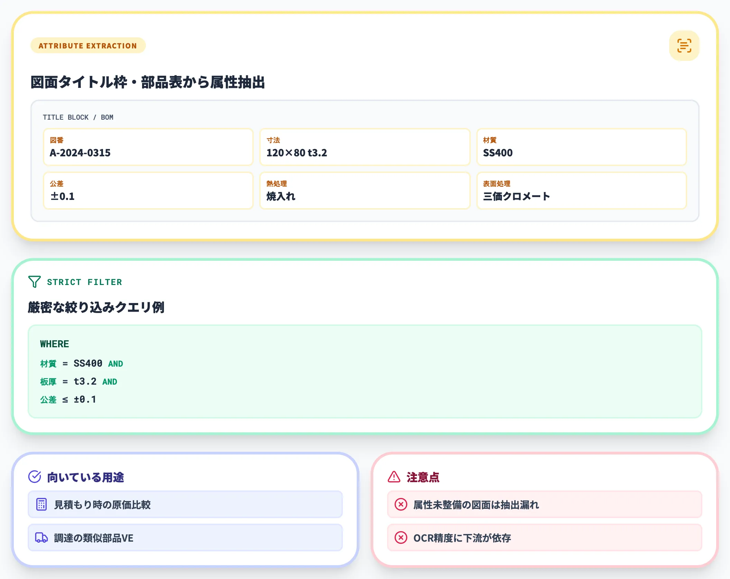
Task: Click the ATTRIBUTE EXTRACTION badge
Action: (x=88, y=45)
